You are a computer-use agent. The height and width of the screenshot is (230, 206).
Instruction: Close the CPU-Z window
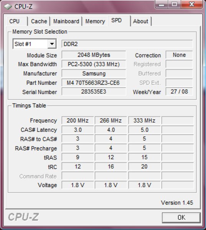[x=192, y=4]
